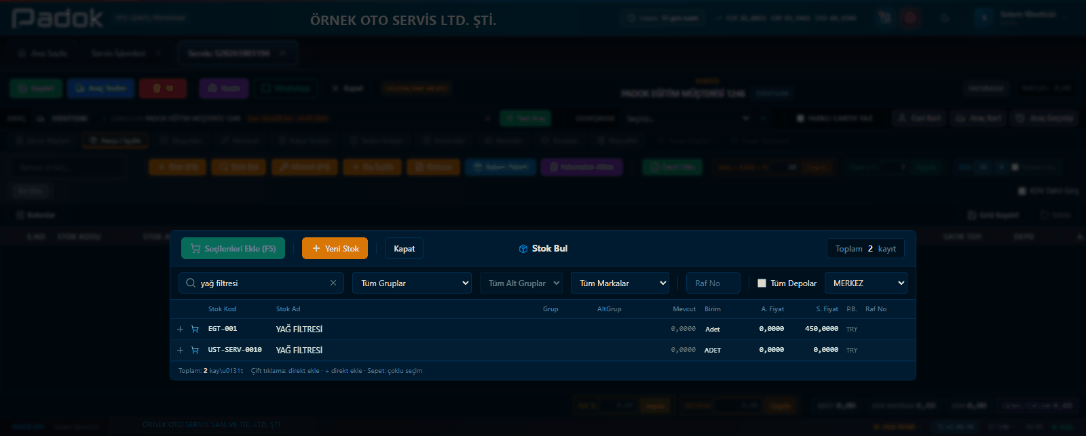Select stock code UST-SERV-0010
This screenshot has height=436, width=1086.
pyautogui.click(x=235, y=350)
